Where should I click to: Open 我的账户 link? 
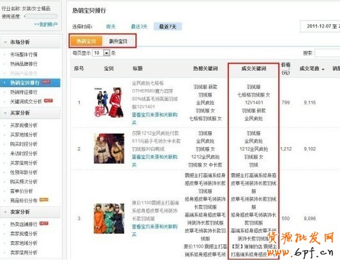pyautogui.click(x=46, y=24)
